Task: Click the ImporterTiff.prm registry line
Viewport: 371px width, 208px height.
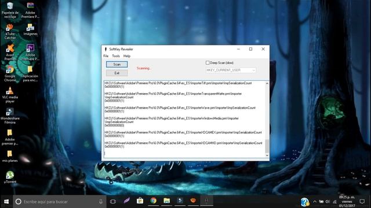Action: [178, 83]
